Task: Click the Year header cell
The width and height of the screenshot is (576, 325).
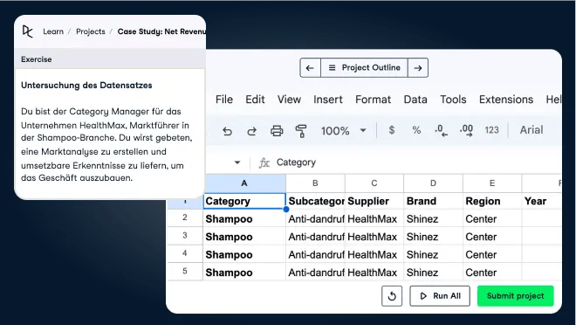Action: [x=541, y=201]
